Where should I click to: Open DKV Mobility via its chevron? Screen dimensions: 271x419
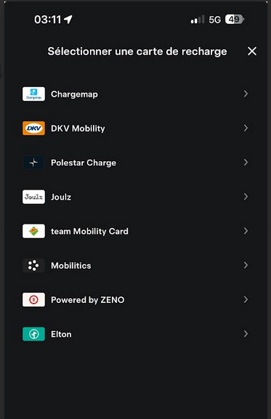coord(246,129)
